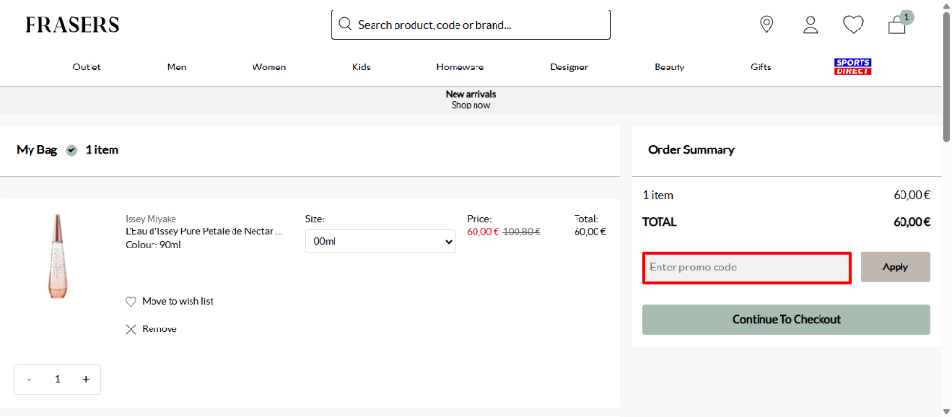952x417 pixels.
Task: Click the quantity value 1
Action: pyautogui.click(x=58, y=379)
